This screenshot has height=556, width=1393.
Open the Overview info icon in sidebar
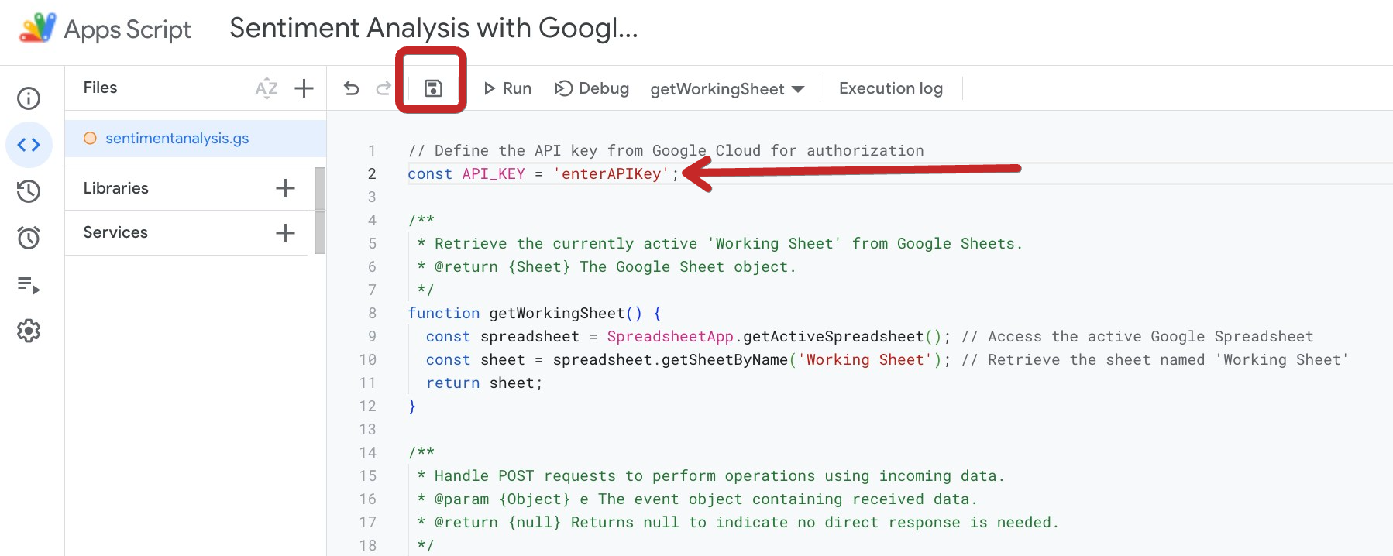tap(29, 98)
